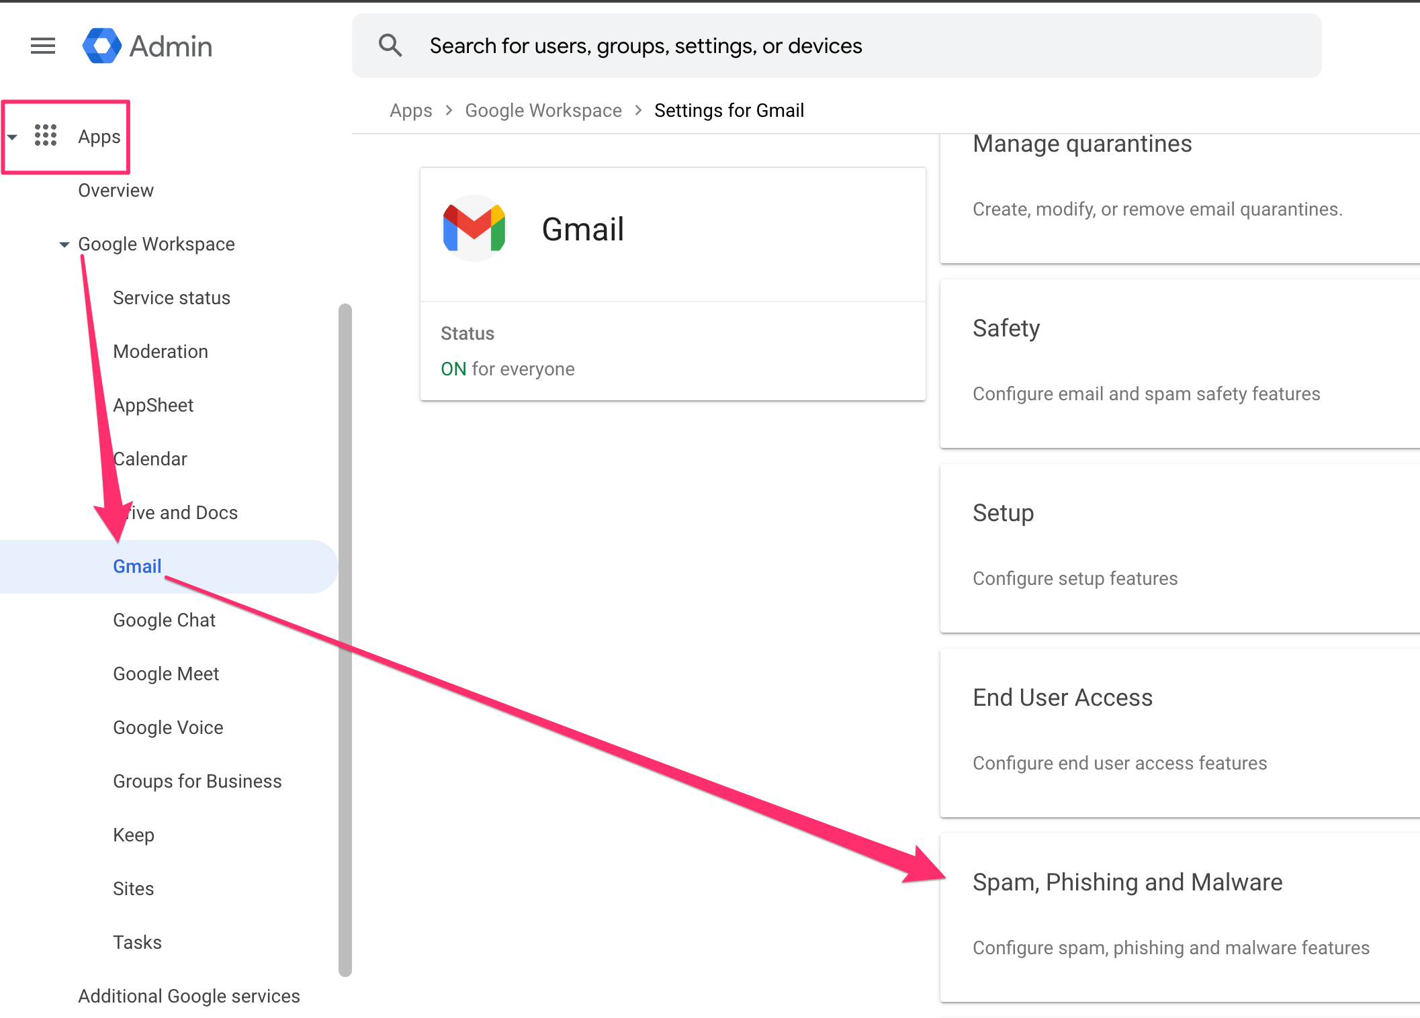Select Service status in sidebar
The height and width of the screenshot is (1018, 1420).
(171, 297)
